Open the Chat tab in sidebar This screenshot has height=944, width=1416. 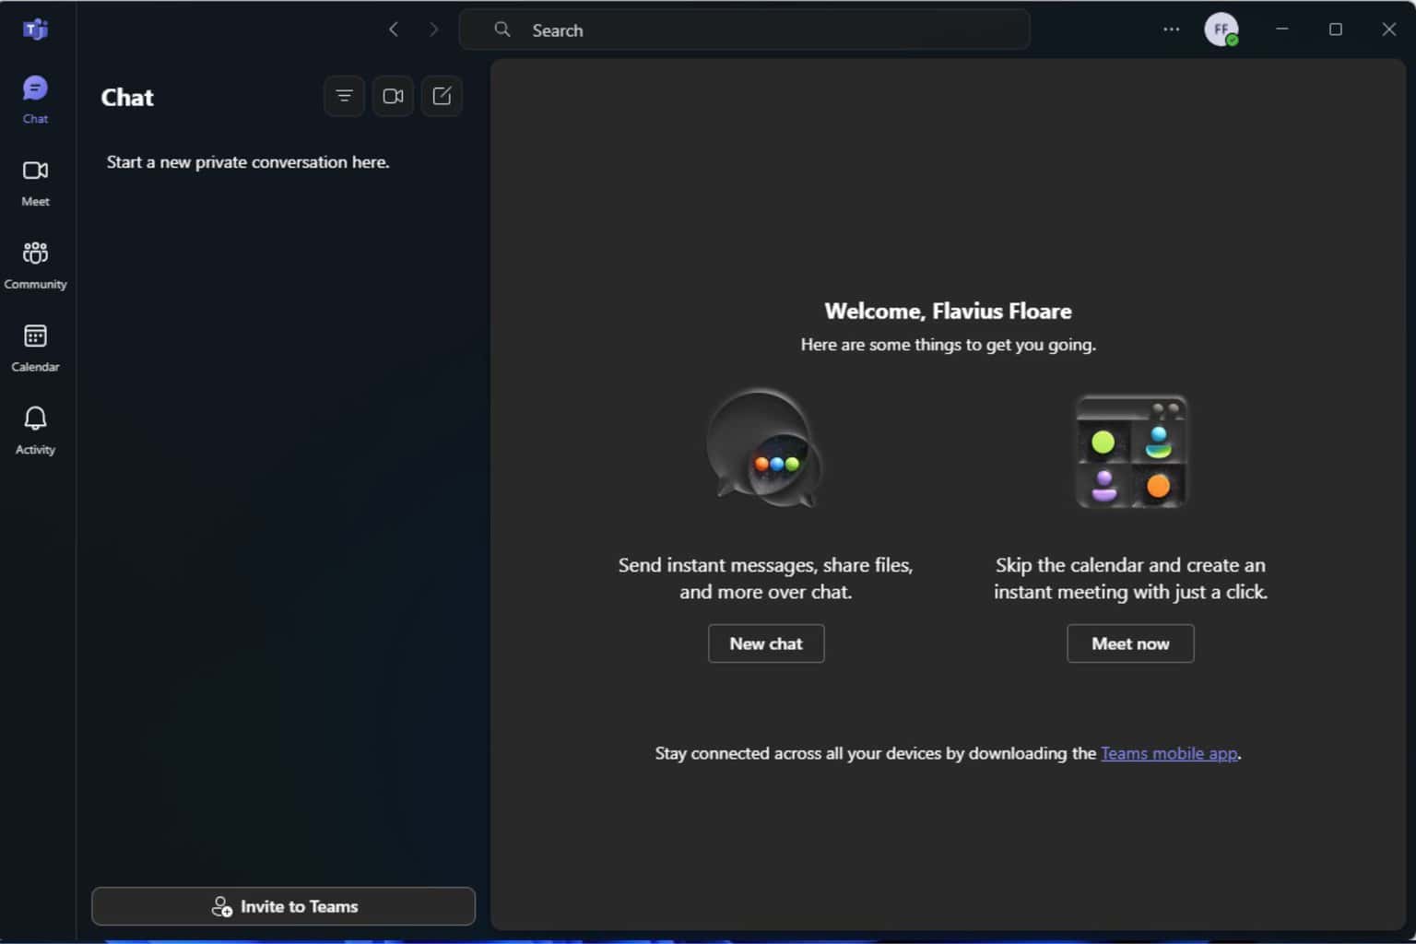[35, 100]
